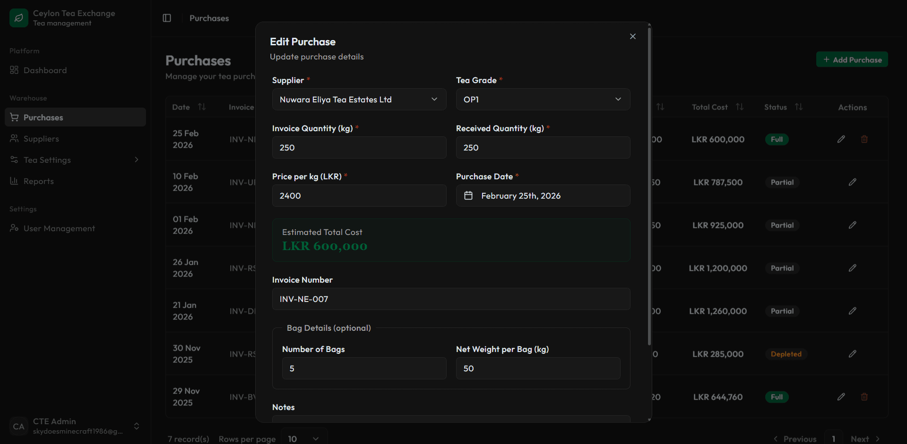Viewport: 907px width, 444px height.
Task: Open Reports from the sidebar
Action: (38, 181)
